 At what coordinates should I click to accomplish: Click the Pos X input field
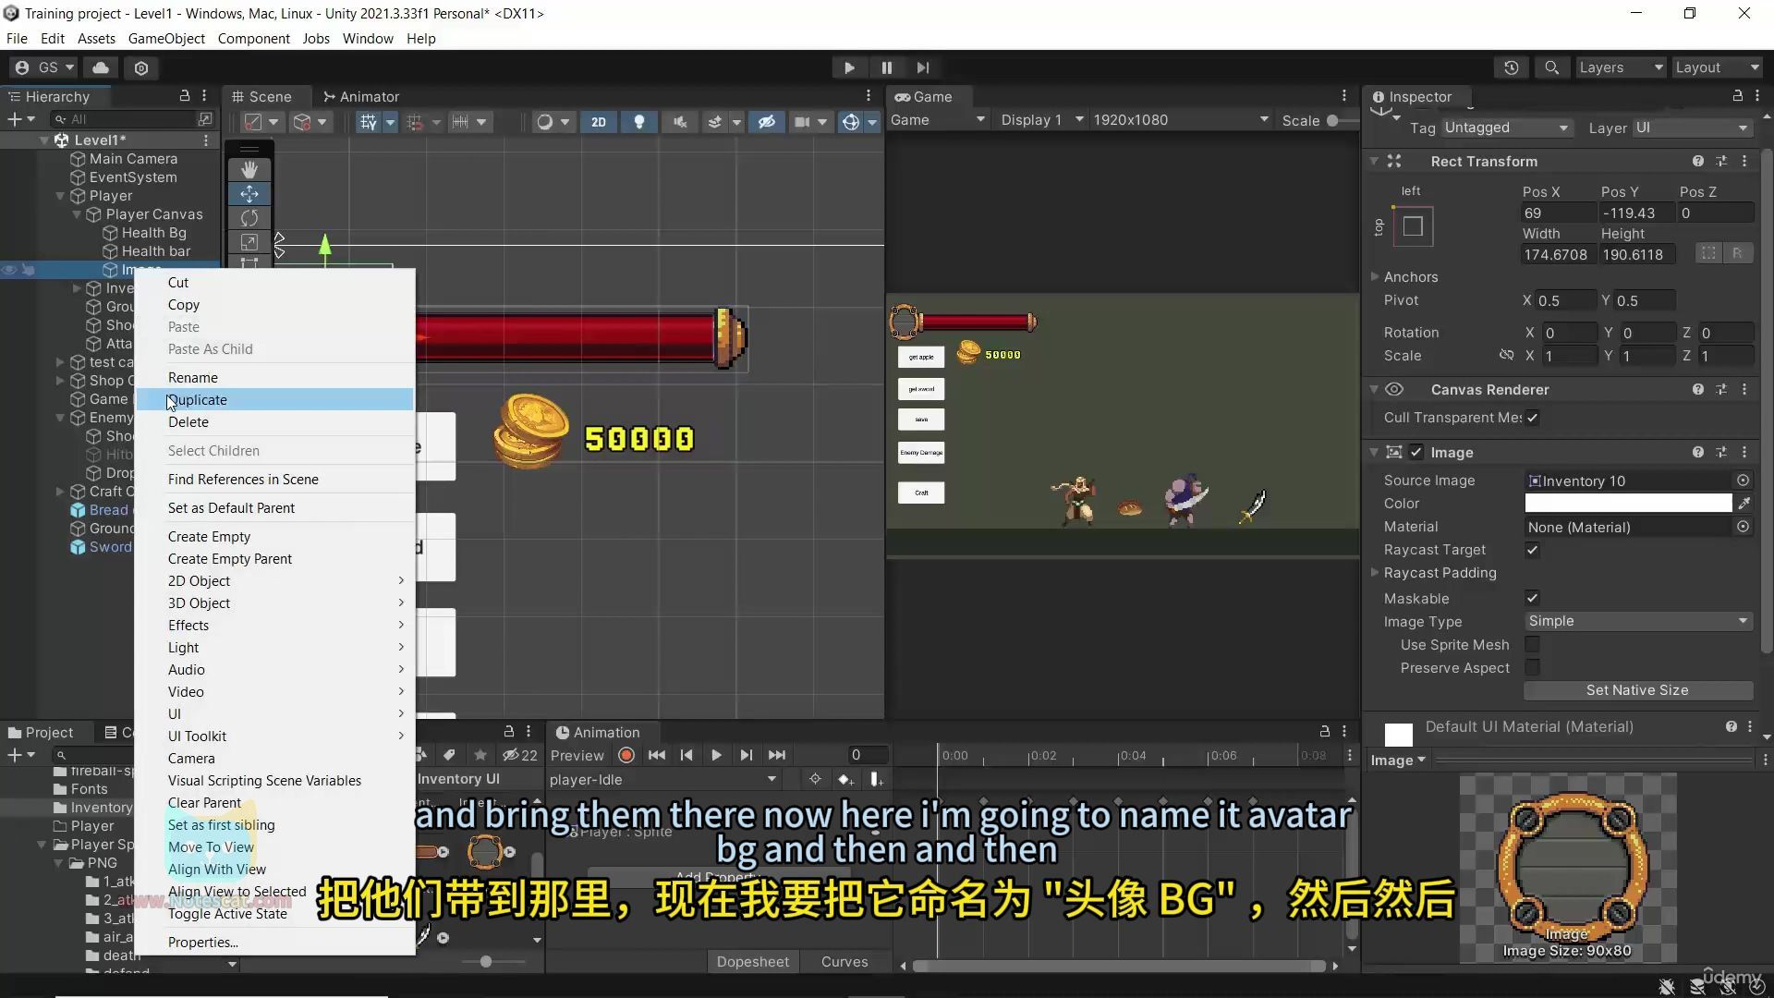pos(1558,213)
